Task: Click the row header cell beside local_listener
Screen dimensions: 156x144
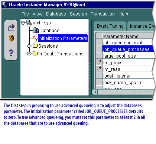Action: point(99,75)
